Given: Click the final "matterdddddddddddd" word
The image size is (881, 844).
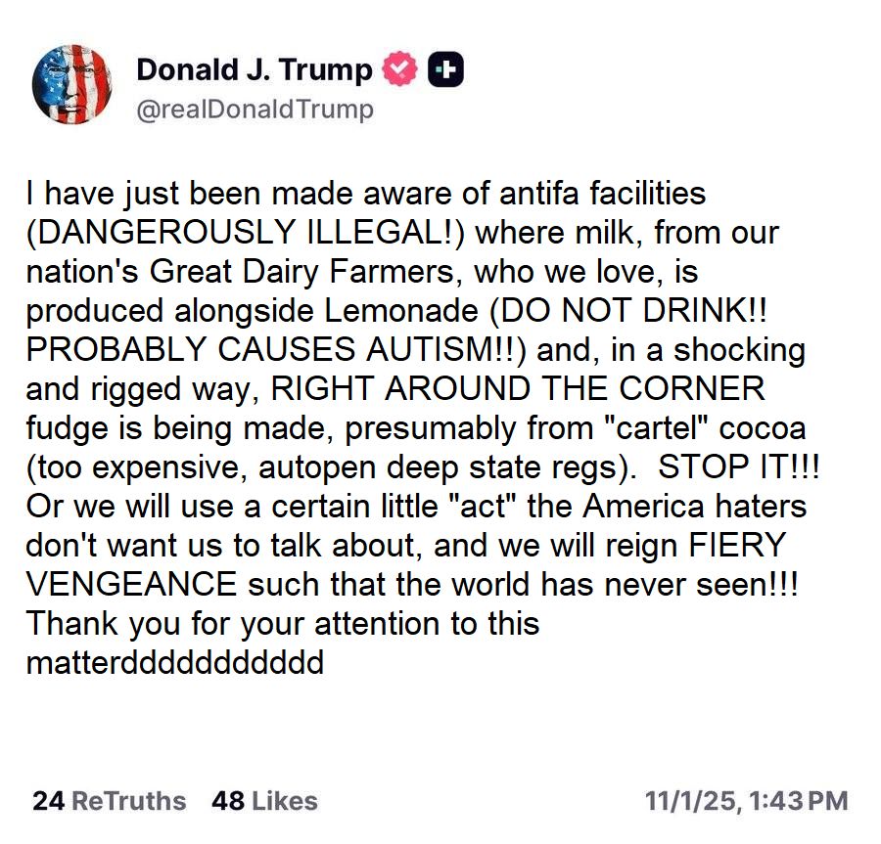Looking at the screenshot, I should pos(174,663).
